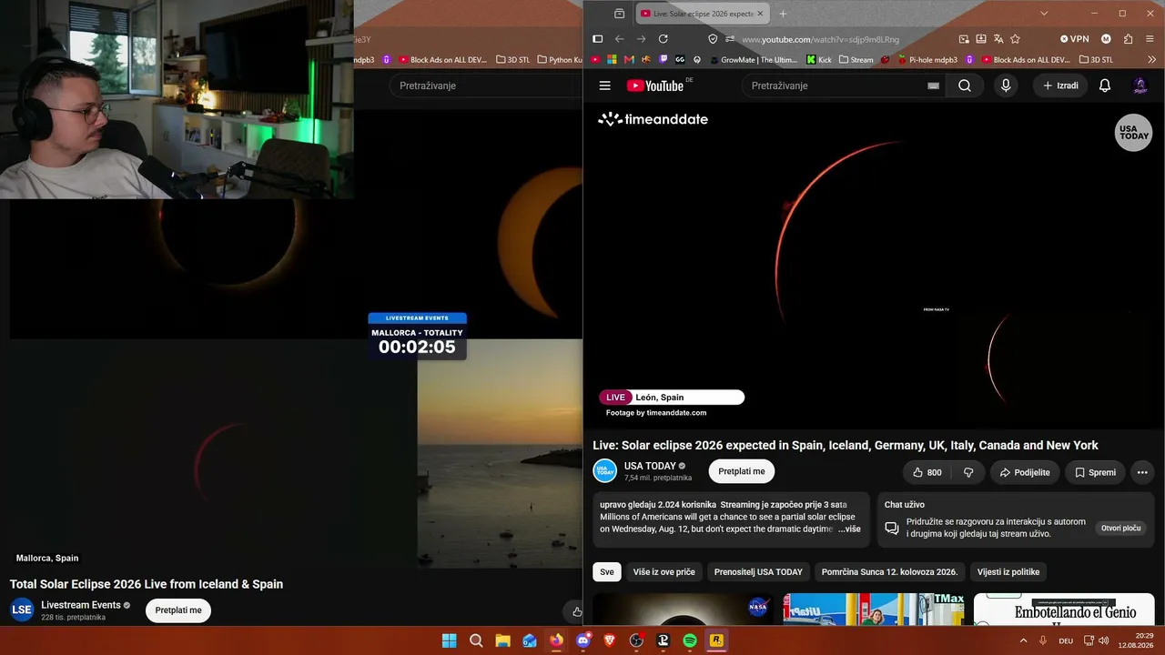Dislike the video with thumbs-down icon
The image size is (1165, 655).
(x=968, y=472)
